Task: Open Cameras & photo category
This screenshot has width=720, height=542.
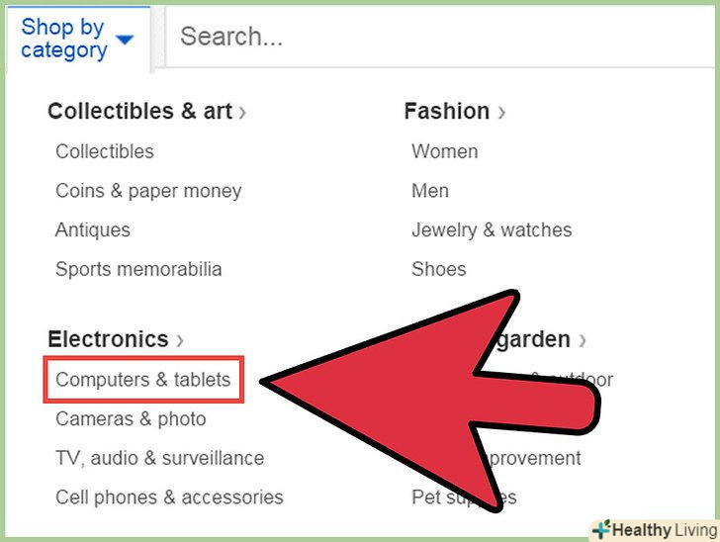Action: tap(131, 418)
